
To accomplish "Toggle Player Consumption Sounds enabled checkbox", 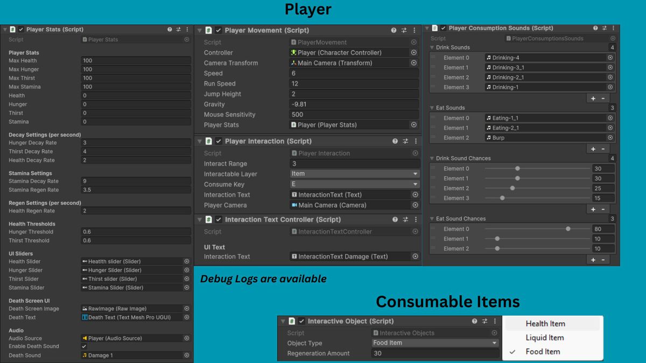I will [443, 28].
